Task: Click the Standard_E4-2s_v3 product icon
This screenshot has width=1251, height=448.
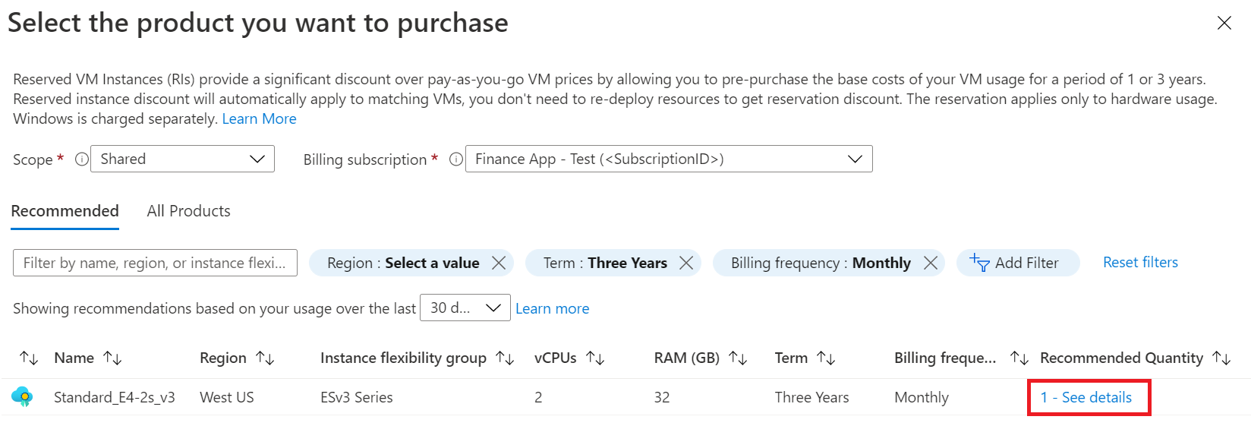Action: pos(23,396)
